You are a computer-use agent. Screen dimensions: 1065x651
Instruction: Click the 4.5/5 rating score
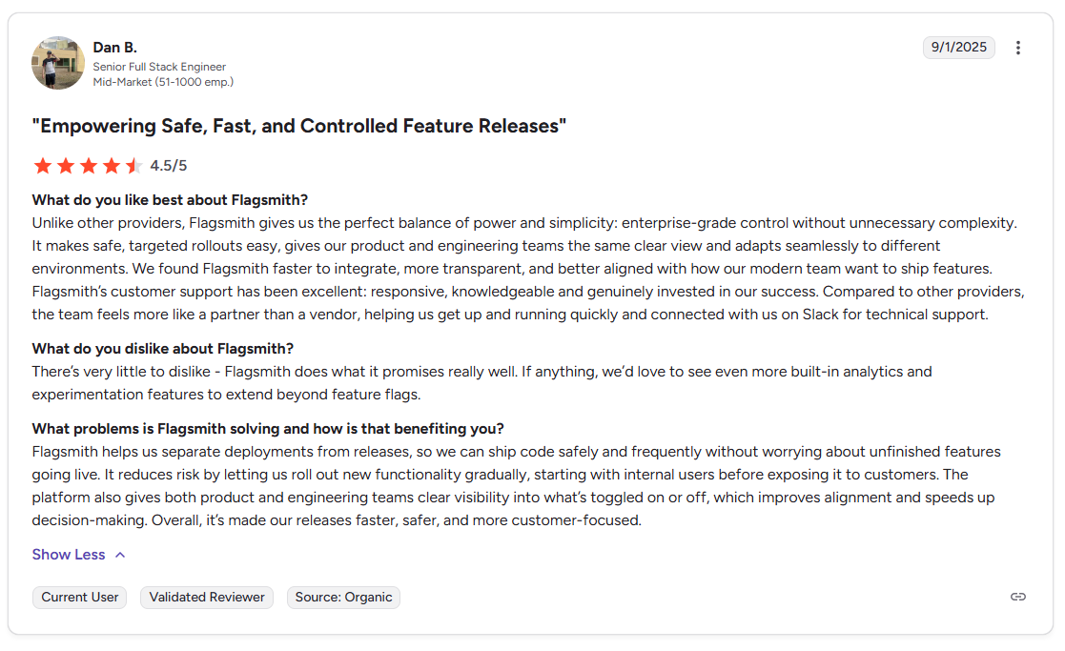[168, 165]
